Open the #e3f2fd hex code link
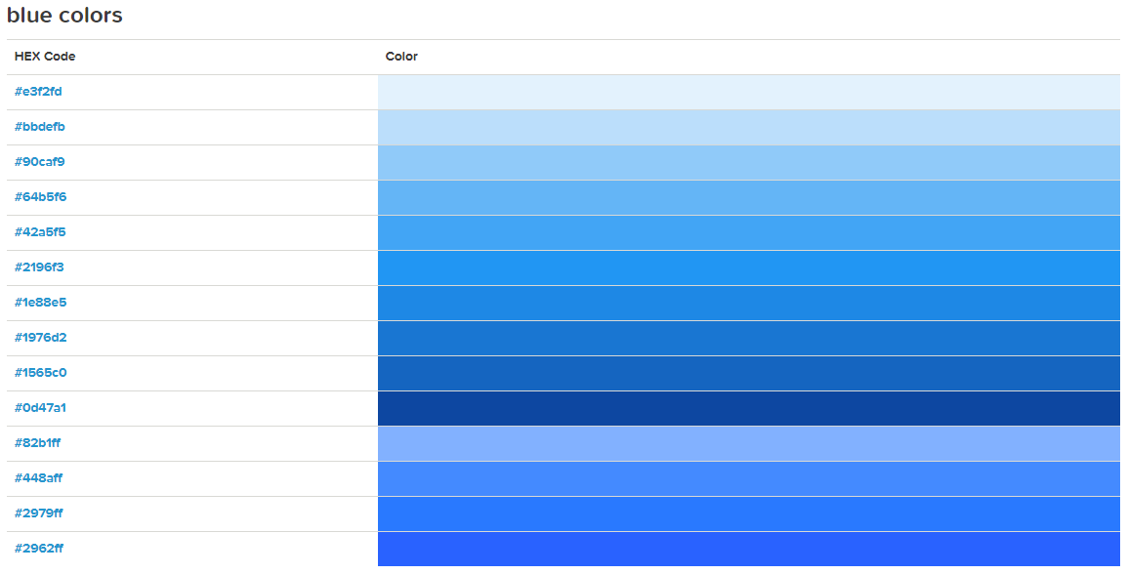The width and height of the screenshot is (1127, 574). pyautogui.click(x=38, y=92)
